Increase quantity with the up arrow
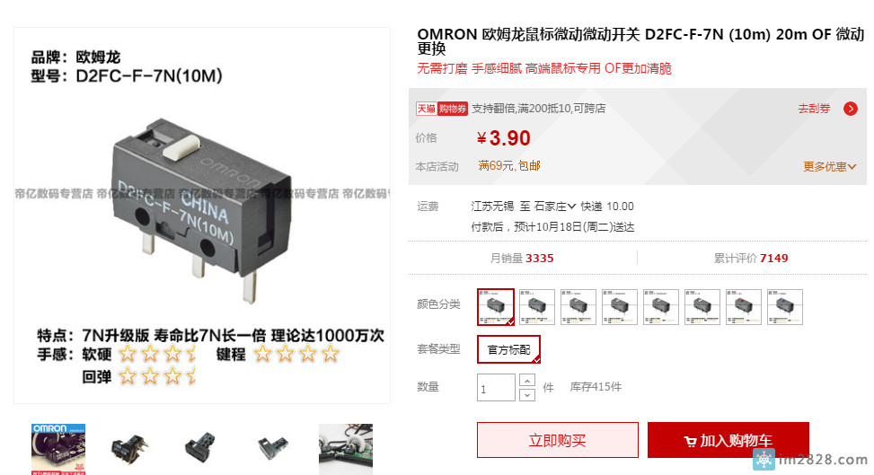This screenshot has width=874, height=475. 527,380
